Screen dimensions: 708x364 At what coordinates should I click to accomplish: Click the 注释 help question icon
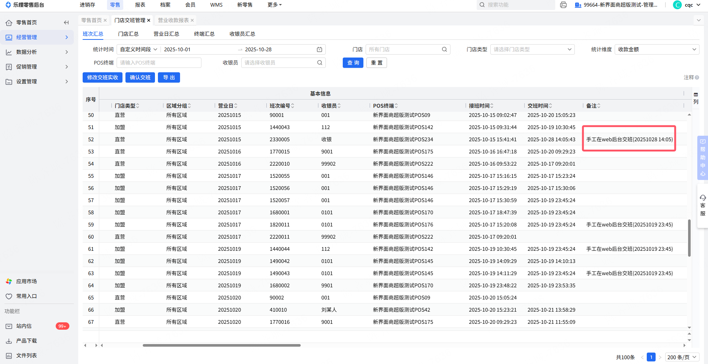697,77
